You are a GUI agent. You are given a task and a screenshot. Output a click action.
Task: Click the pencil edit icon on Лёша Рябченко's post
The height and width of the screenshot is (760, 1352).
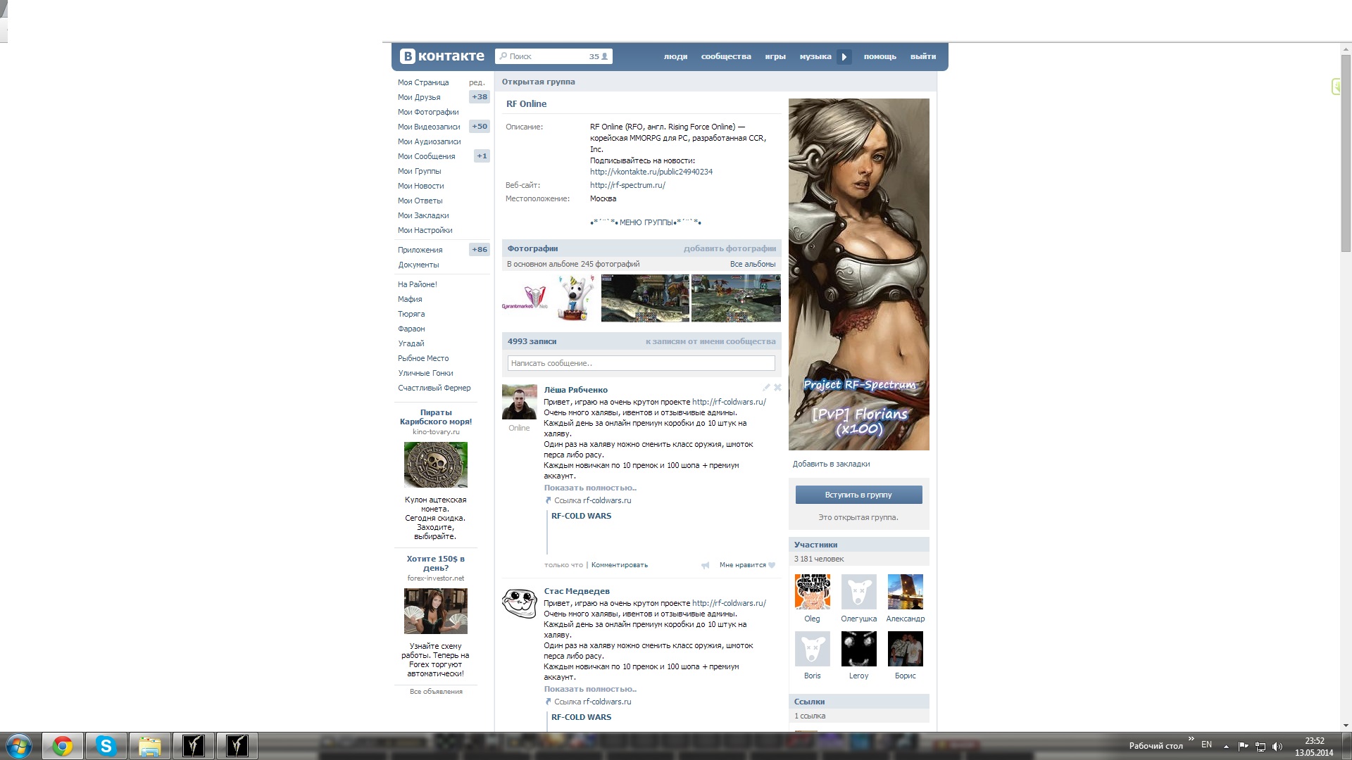coord(766,388)
